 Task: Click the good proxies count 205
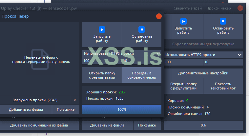(x=122, y=92)
